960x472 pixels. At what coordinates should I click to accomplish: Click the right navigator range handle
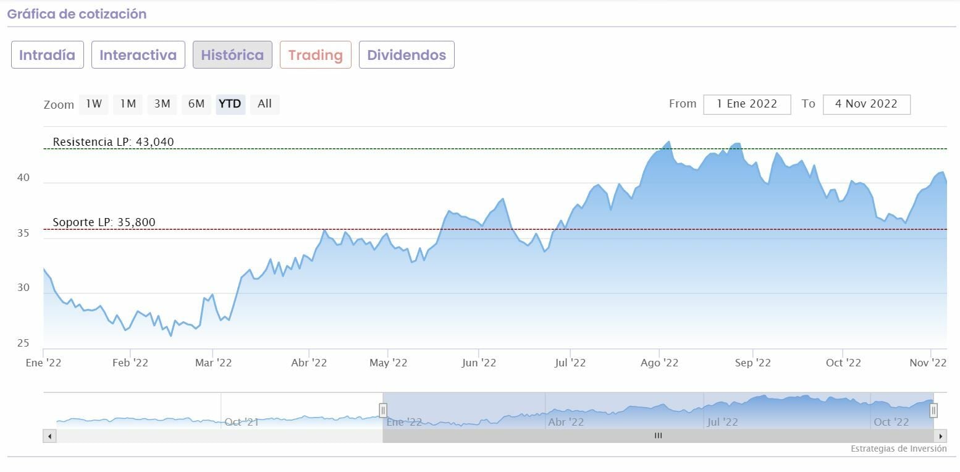(x=933, y=410)
